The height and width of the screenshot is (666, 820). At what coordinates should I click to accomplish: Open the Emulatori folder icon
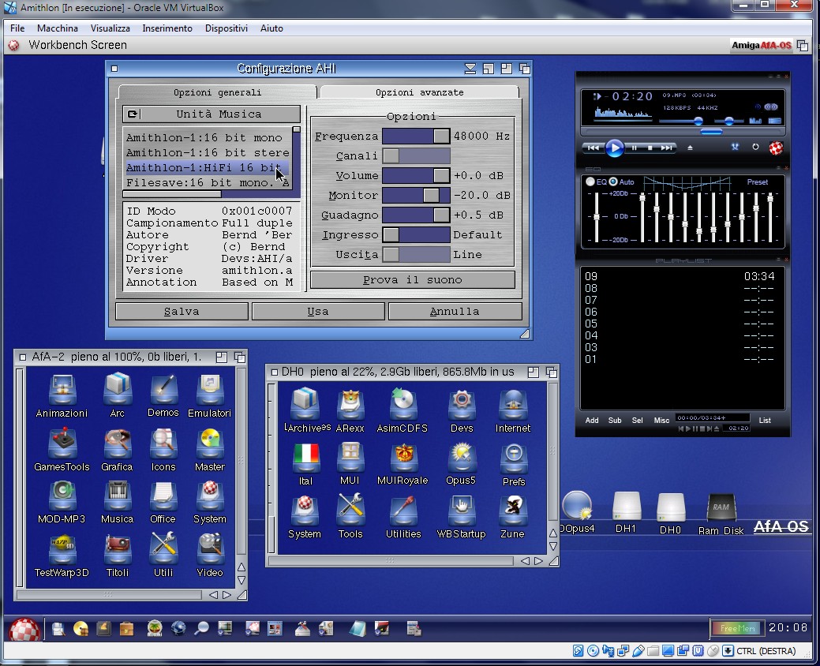[x=209, y=390]
